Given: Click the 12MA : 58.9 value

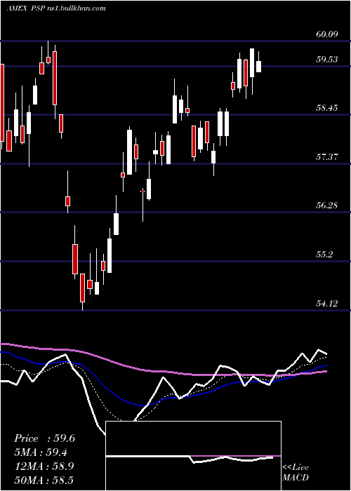Looking at the screenshot, I should tap(44, 466).
